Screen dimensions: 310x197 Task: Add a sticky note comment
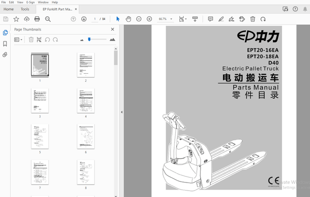[210, 19]
